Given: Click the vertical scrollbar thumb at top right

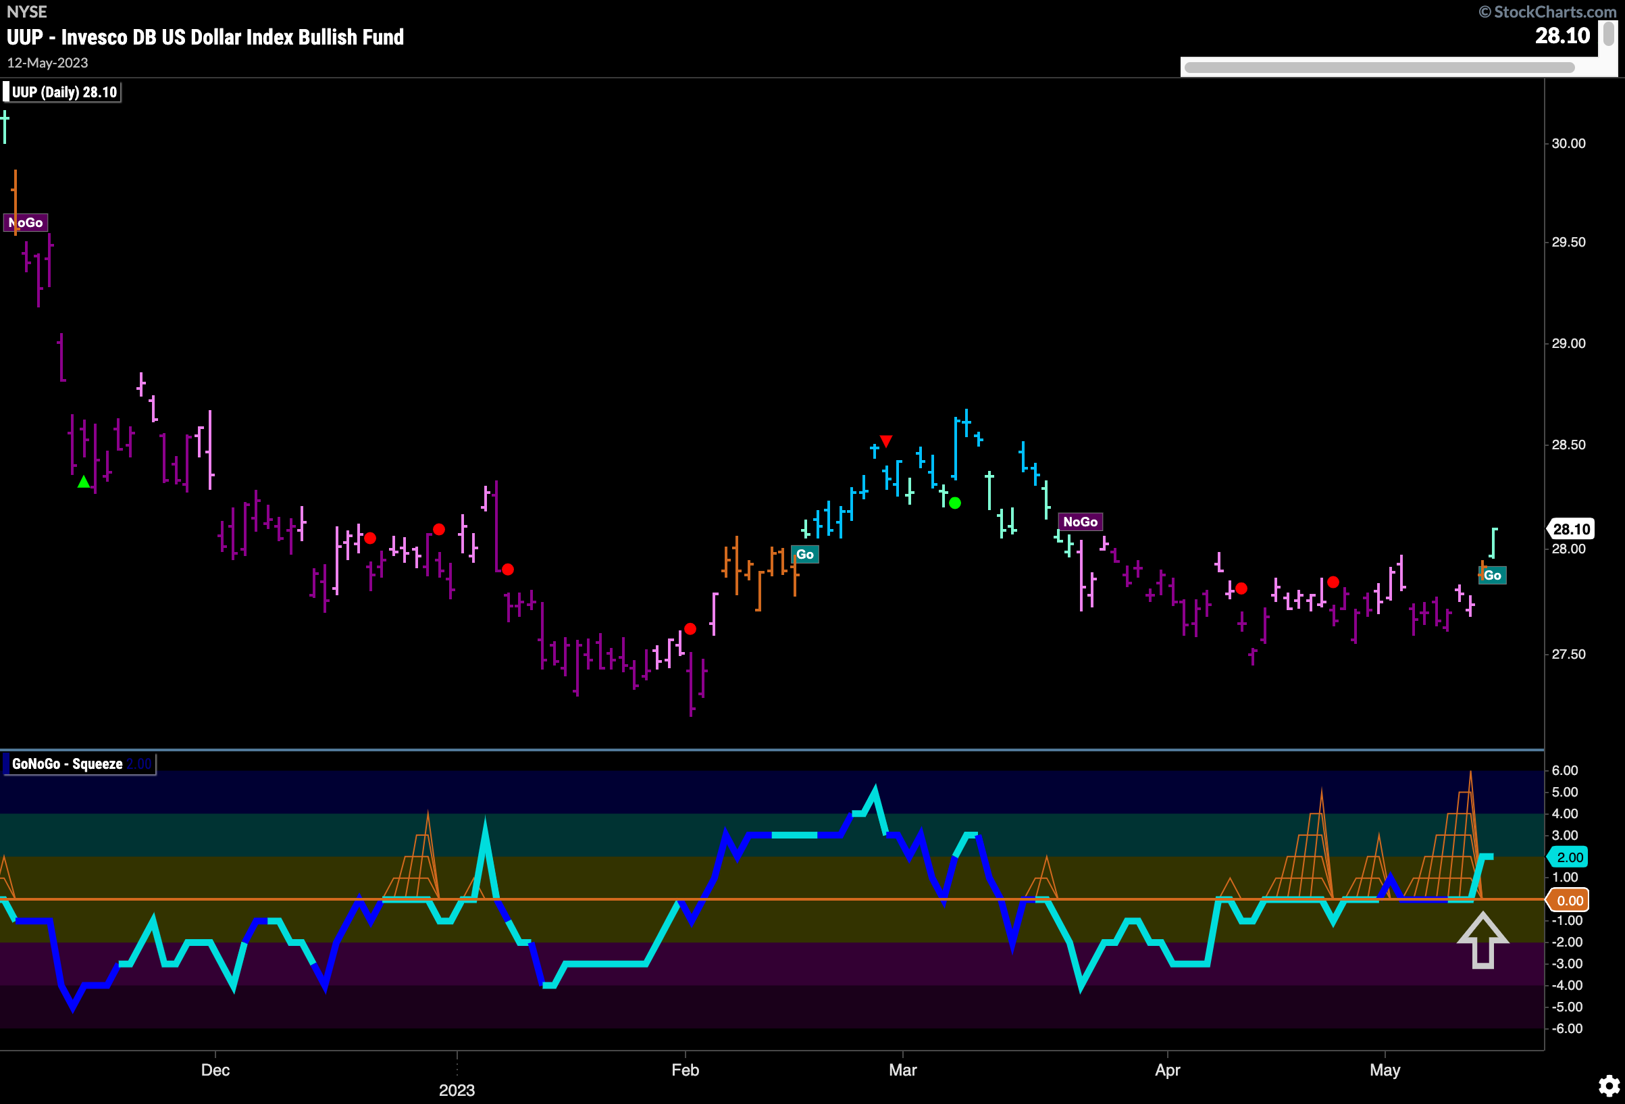Looking at the screenshot, I should 1608,33.
